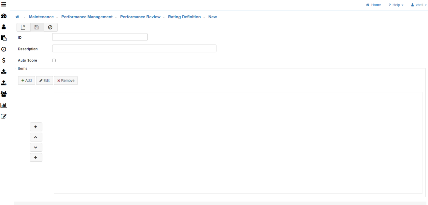Navigate to Performance Management breadcrumb

tap(87, 17)
